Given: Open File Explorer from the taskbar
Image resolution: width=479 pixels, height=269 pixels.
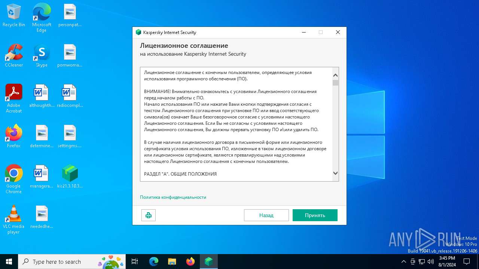Looking at the screenshot, I should pyautogui.click(x=172, y=262).
